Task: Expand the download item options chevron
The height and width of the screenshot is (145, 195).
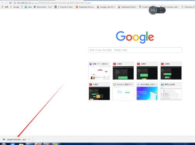Action: (29, 139)
